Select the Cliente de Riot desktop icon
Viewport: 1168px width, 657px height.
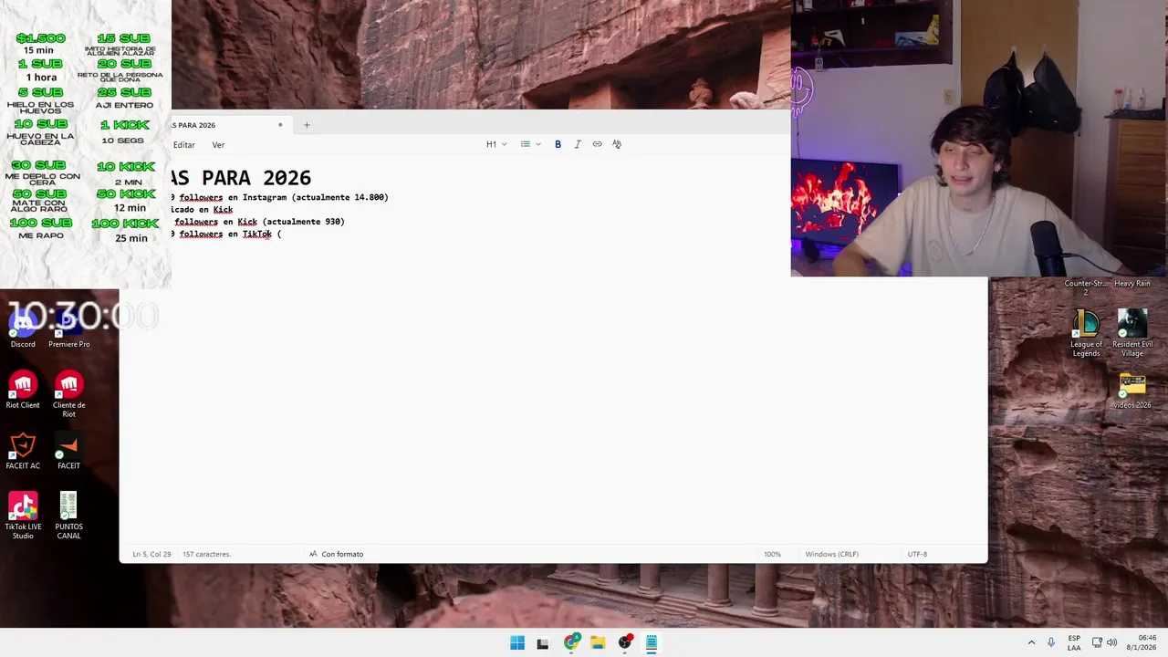[x=69, y=394]
